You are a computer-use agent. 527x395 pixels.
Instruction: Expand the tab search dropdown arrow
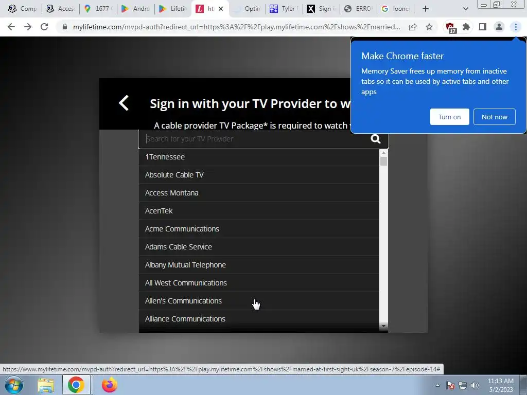click(x=465, y=9)
